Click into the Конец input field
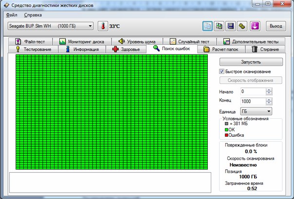Image resolution: width=294 pixels, height=199 pixels. click(252, 101)
